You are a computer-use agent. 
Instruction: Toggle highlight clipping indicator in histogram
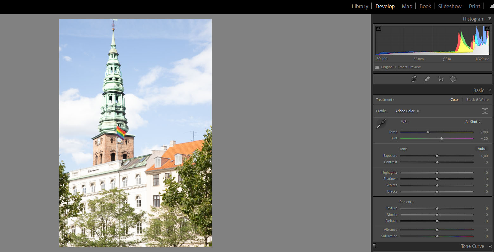[x=487, y=28]
